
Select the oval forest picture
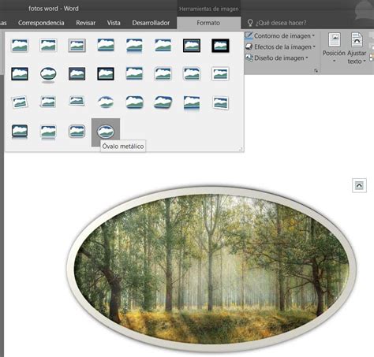click(211, 270)
